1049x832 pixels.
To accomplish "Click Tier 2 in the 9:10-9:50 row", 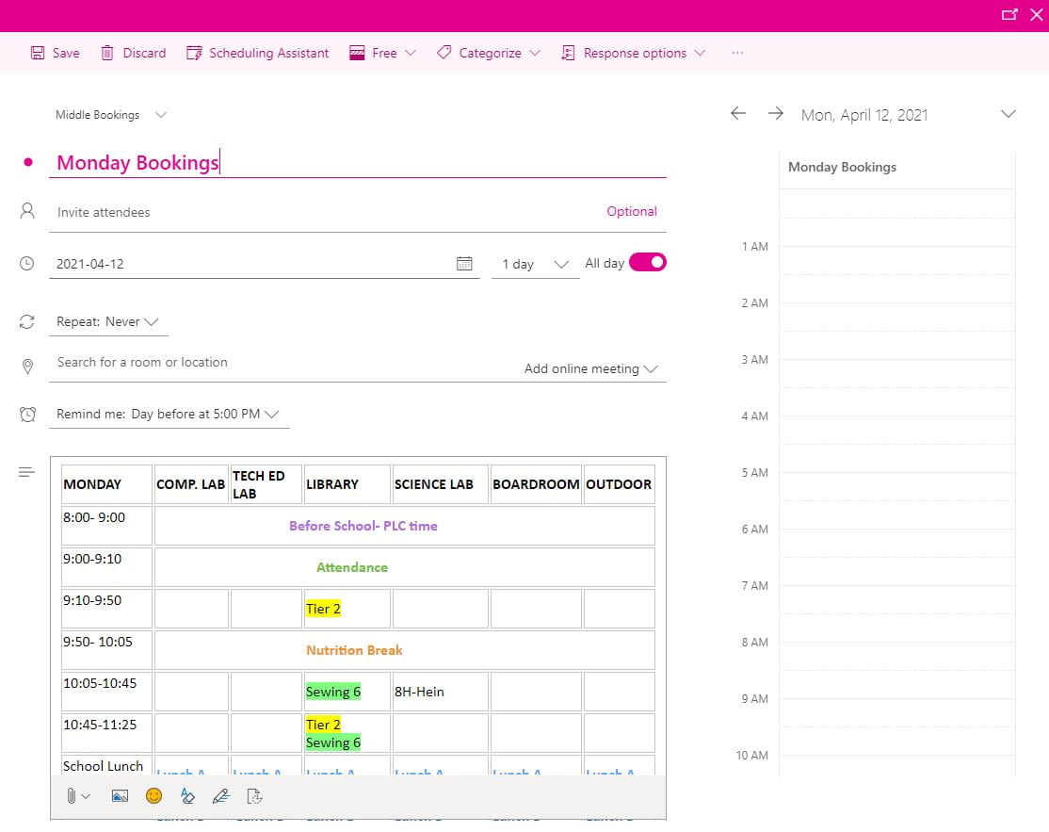I will [x=323, y=609].
